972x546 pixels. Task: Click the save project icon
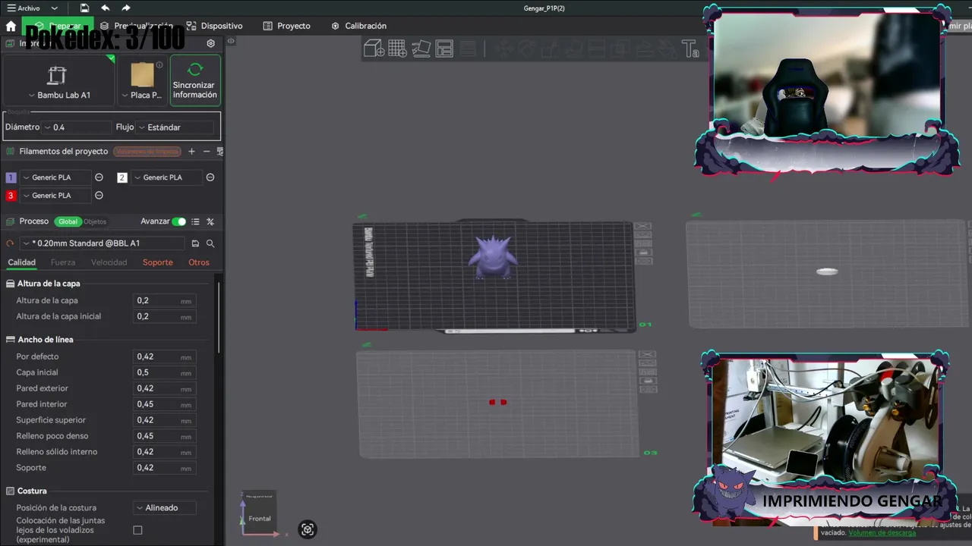coord(84,8)
